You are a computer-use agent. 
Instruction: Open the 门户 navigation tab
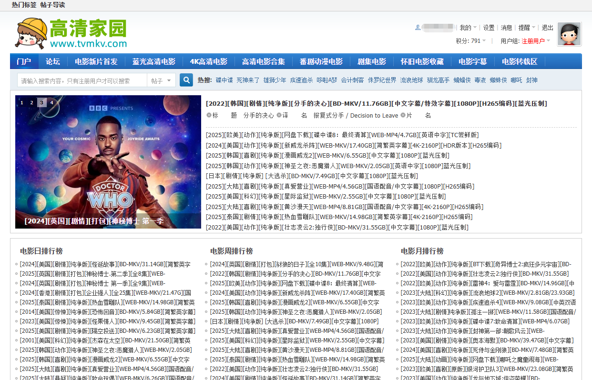24,61
